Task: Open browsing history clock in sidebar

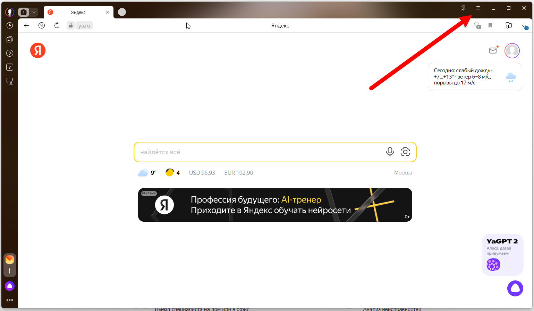Action: pyautogui.click(x=10, y=25)
